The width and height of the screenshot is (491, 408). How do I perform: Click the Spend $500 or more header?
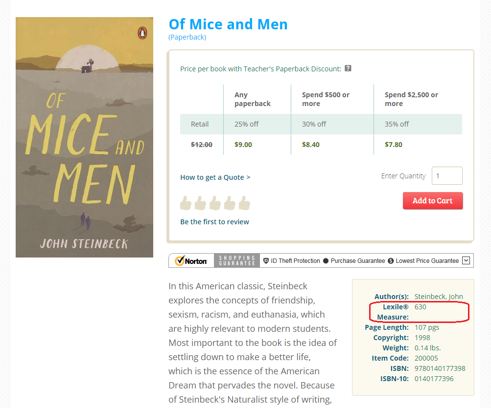coord(326,99)
